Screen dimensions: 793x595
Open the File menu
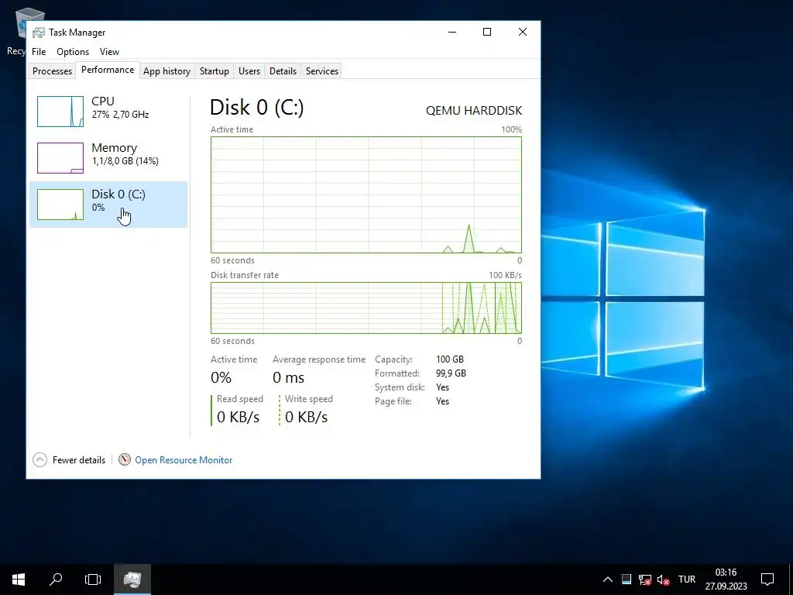(39, 52)
